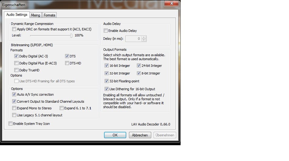Disable Dolby Digital (AC-3) bitstreaming

[x=16, y=56]
